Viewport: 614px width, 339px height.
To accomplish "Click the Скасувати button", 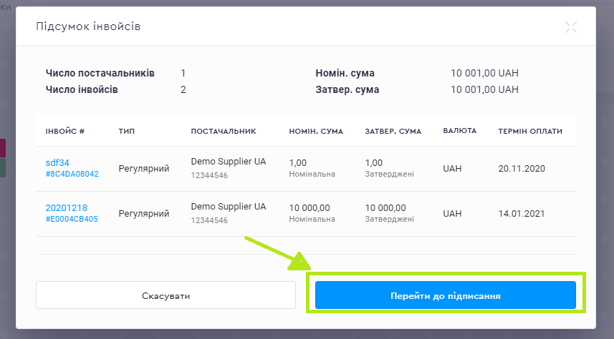I will pos(166,295).
